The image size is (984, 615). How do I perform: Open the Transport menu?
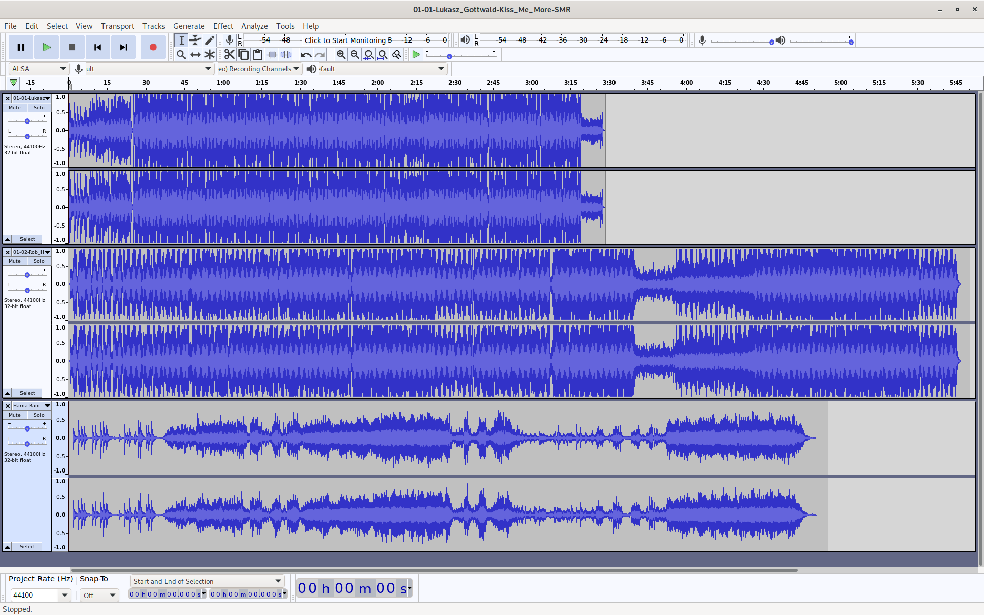[x=117, y=26]
